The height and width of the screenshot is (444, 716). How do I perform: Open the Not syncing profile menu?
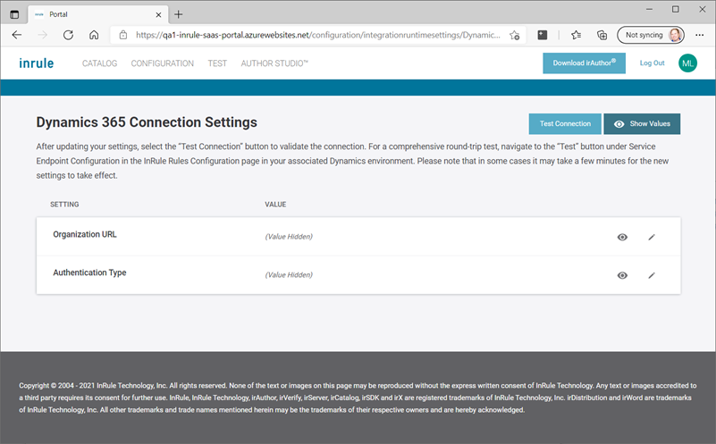click(x=652, y=35)
